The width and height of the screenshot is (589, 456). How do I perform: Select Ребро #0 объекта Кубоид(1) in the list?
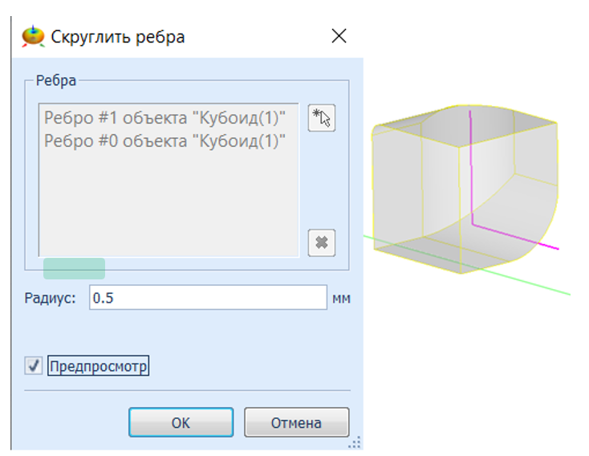click(165, 140)
